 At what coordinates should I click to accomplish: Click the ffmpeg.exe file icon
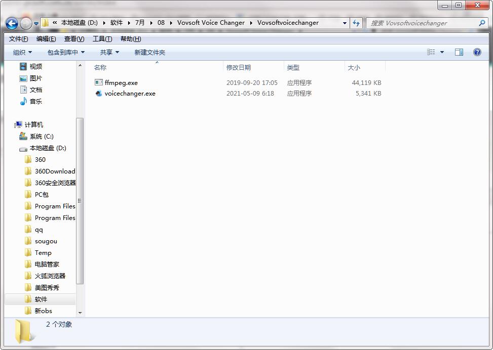pyautogui.click(x=99, y=82)
